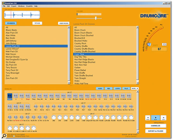Viewport: 173px width, 140px height.
Task: Select the LsHt audio loop icon
Action: (x=57, y=96)
